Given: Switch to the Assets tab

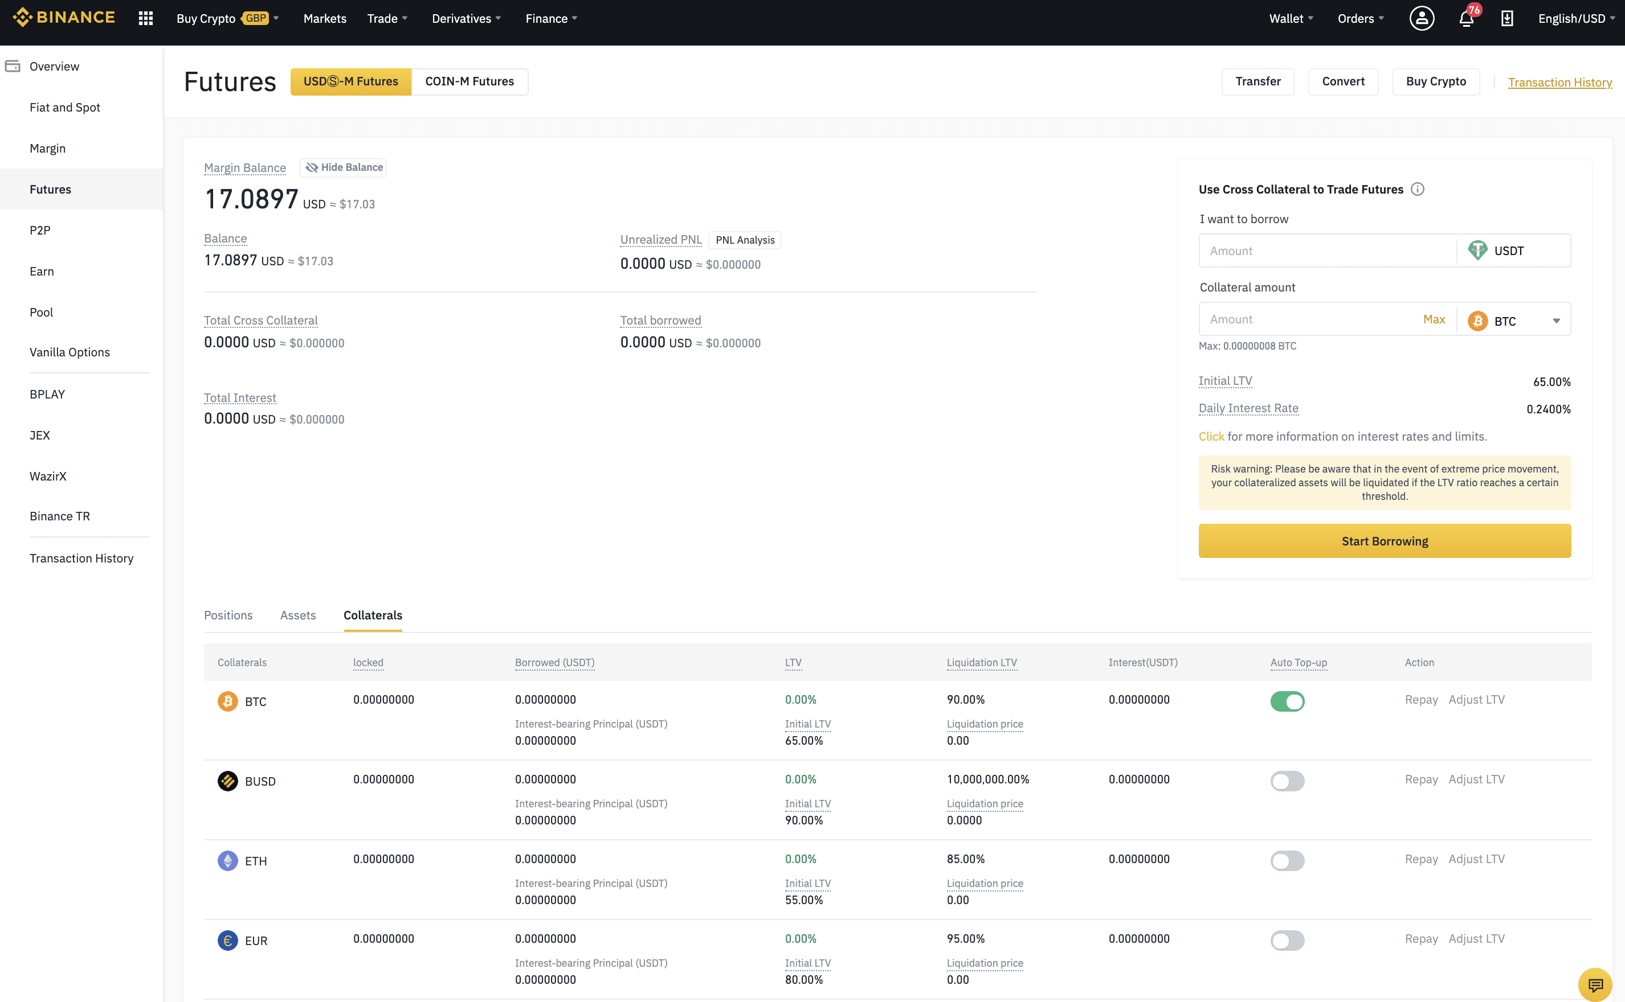Looking at the screenshot, I should click(x=298, y=615).
